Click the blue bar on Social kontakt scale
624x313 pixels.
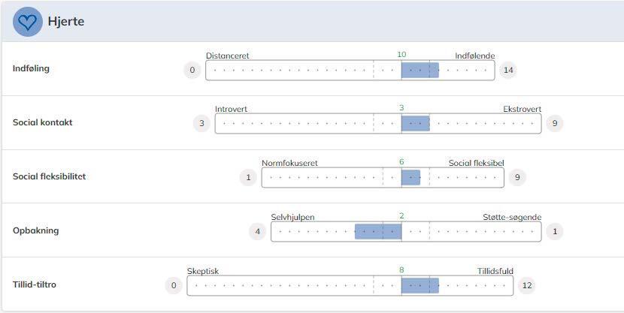click(415, 124)
